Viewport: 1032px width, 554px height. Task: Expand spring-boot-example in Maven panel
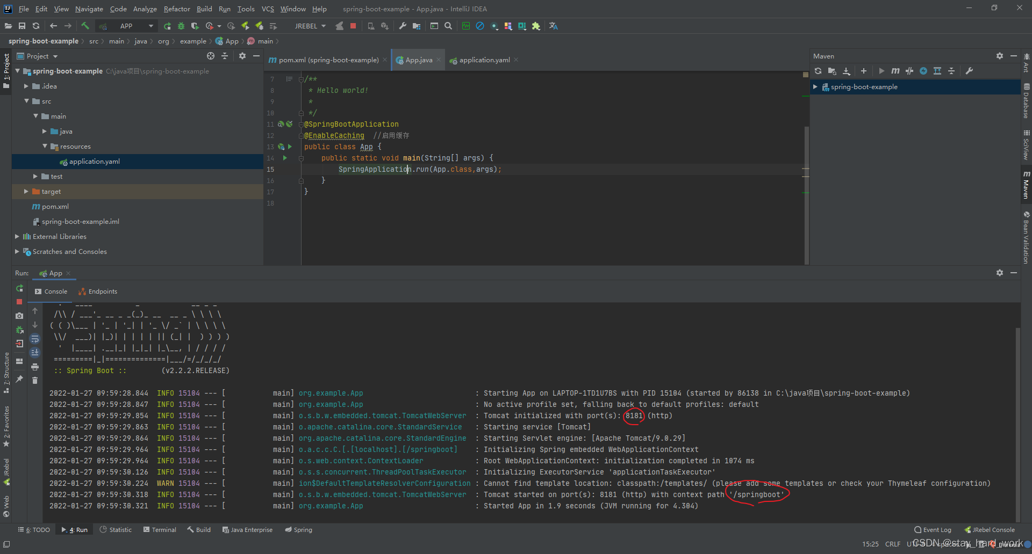click(x=815, y=86)
